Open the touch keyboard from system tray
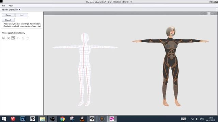 (x=183, y=119)
